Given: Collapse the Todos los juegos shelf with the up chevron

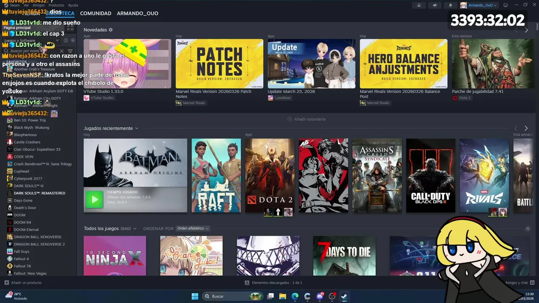Looking at the screenshot, I should [528, 229].
